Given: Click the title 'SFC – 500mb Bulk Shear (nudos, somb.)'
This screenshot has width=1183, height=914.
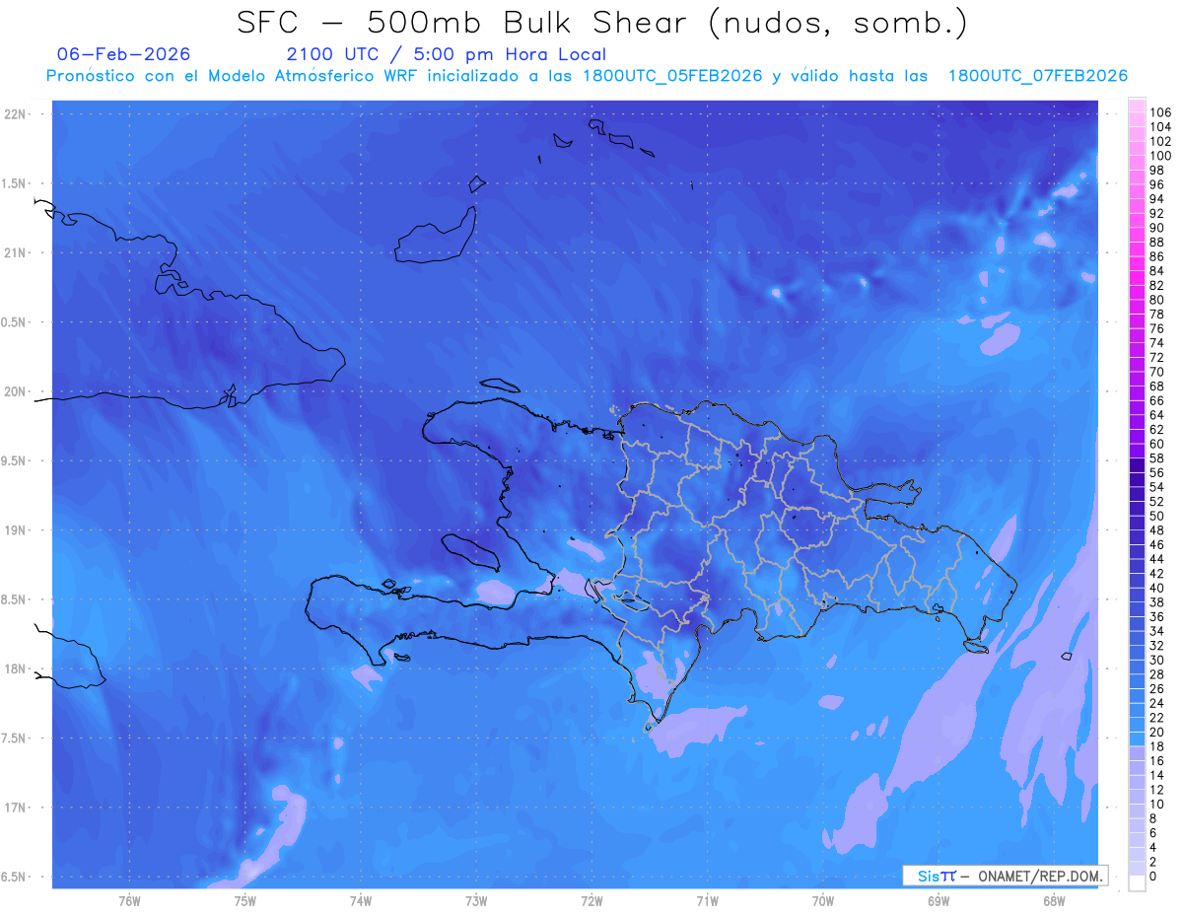Looking at the screenshot, I should pyautogui.click(x=602, y=23).
